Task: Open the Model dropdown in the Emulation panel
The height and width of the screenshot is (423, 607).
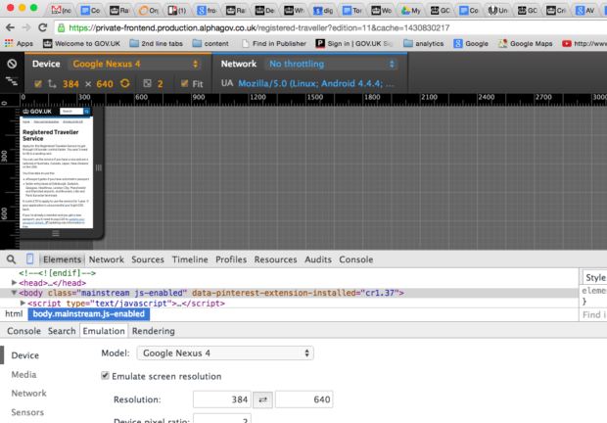Action: (225, 352)
